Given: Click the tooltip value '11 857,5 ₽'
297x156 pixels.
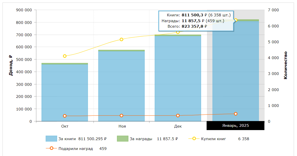Looking at the screenshot, I should click(193, 21).
